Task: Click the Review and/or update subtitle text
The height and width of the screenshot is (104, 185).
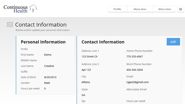Action: coord(43,30)
